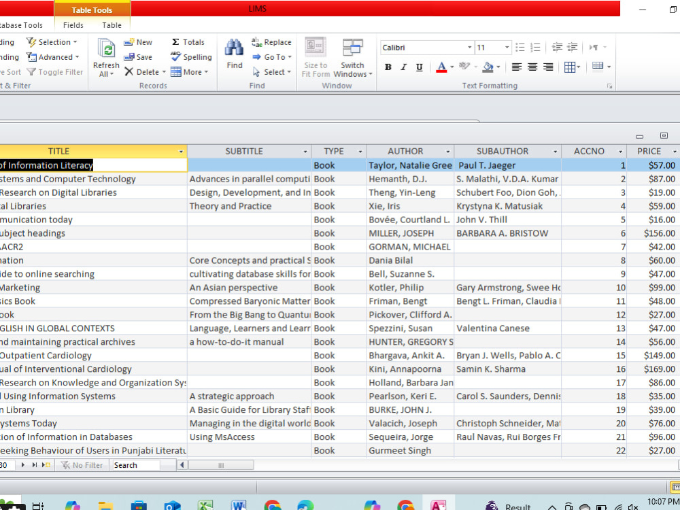Click the background fill color bucket

pos(488,67)
